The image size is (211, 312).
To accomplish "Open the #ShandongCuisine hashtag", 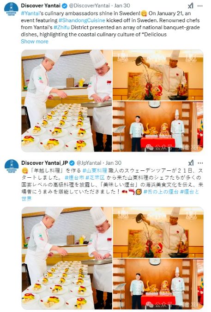I will (82, 20).
